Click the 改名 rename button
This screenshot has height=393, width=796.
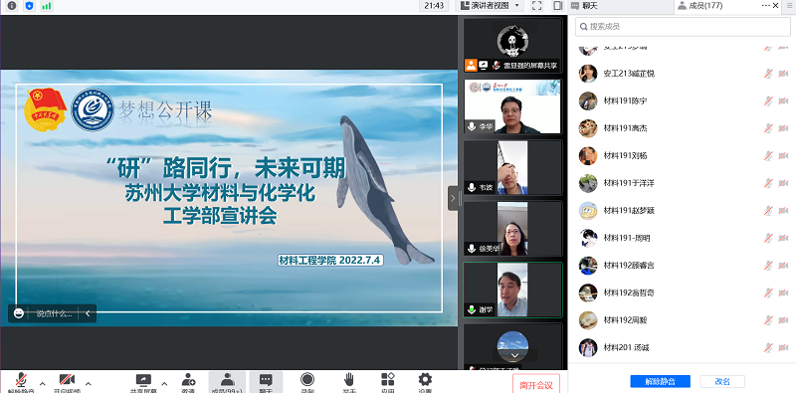click(722, 381)
